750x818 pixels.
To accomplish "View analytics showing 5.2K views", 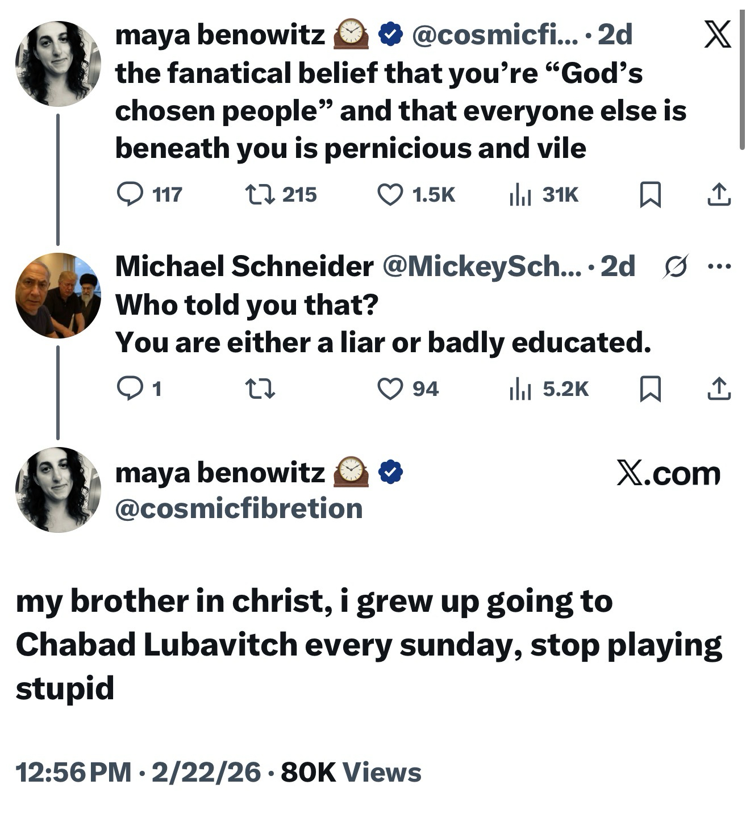I will tap(520, 389).
